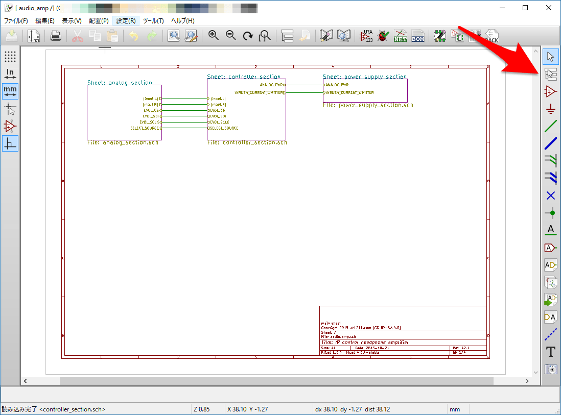Open the Find dialog
The width and height of the screenshot is (561, 415).
pyautogui.click(x=174, y=36)
